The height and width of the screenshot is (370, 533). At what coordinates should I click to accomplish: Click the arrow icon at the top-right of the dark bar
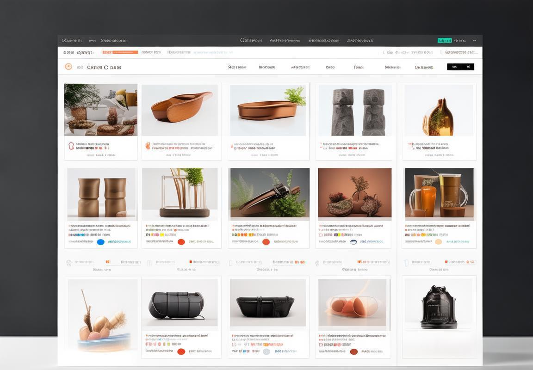point(474,40)
